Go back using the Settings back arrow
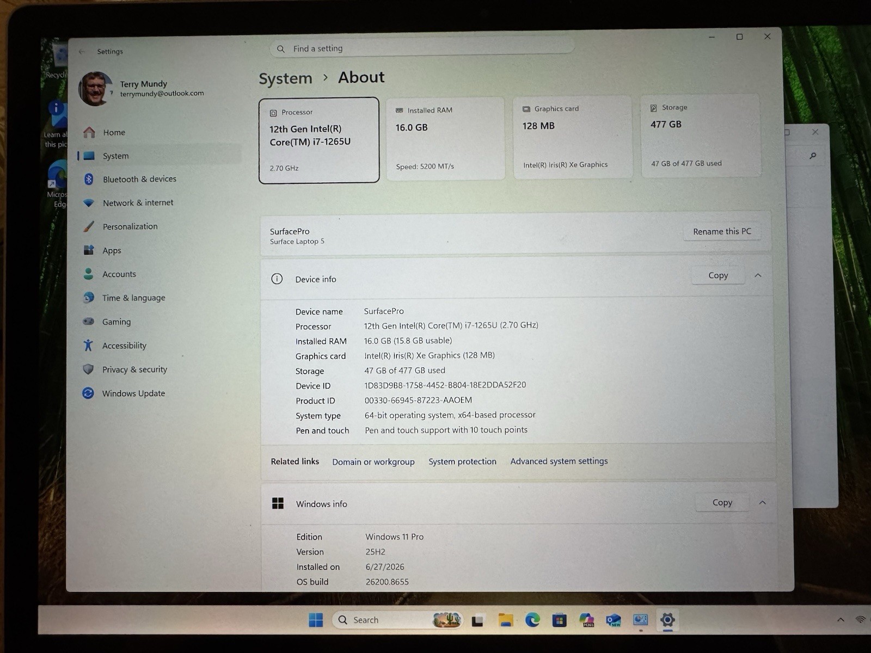 pyautogui.click(x=82, y=52)
